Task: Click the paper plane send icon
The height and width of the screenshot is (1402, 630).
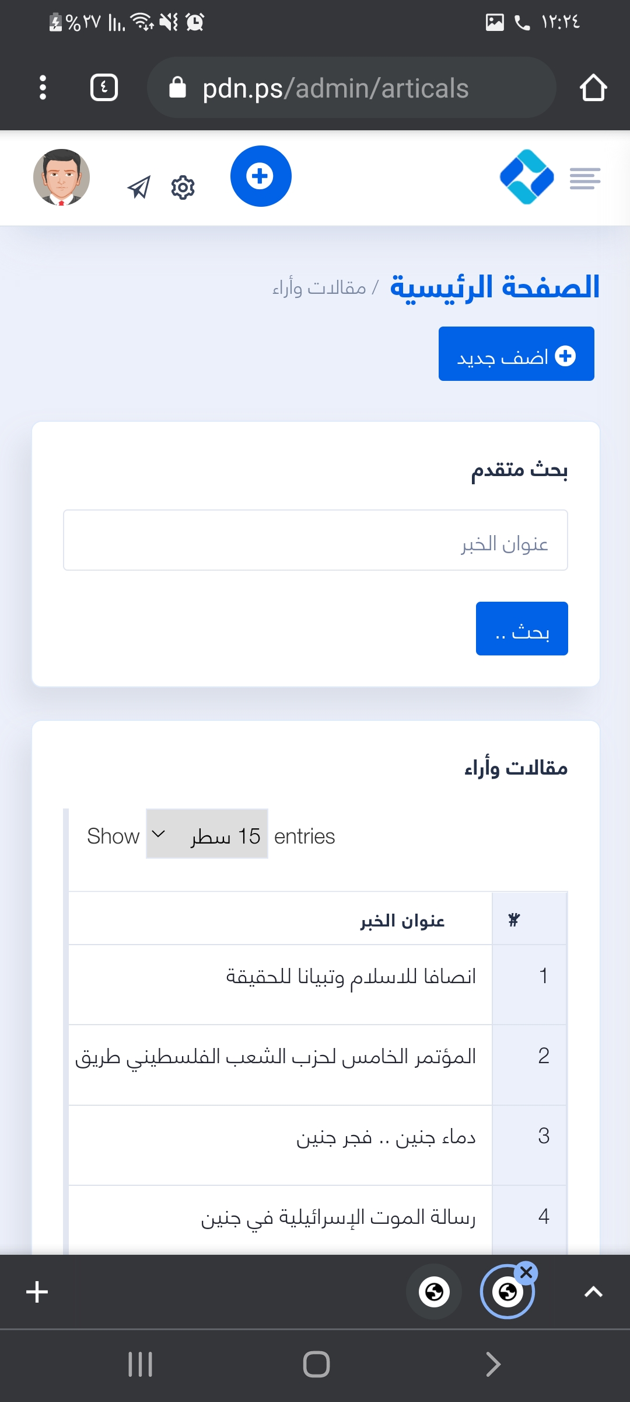Action: [139, 188]
